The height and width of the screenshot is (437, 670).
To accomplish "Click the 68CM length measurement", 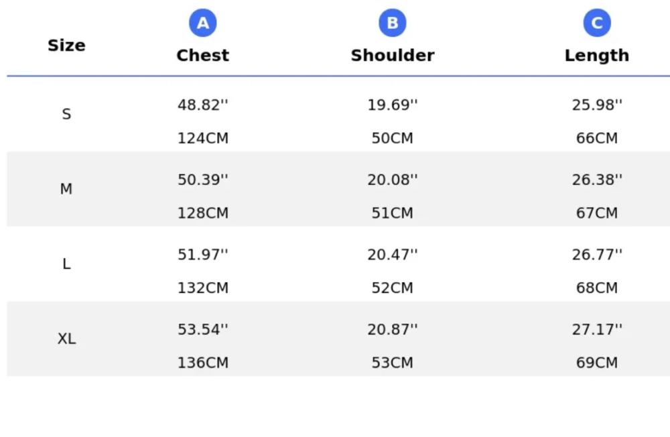I will point(596,288).
